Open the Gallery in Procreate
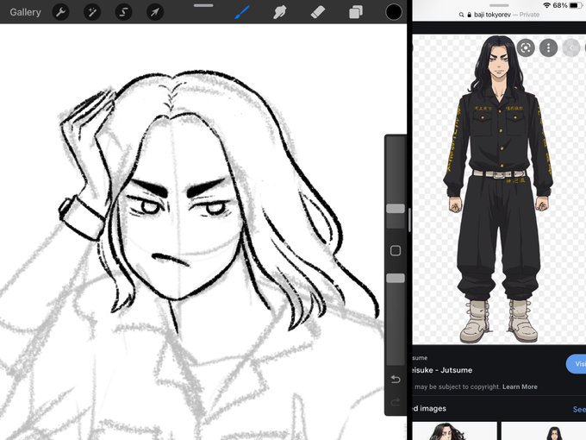This screenshot has height=440, width=586. [25, 12]
